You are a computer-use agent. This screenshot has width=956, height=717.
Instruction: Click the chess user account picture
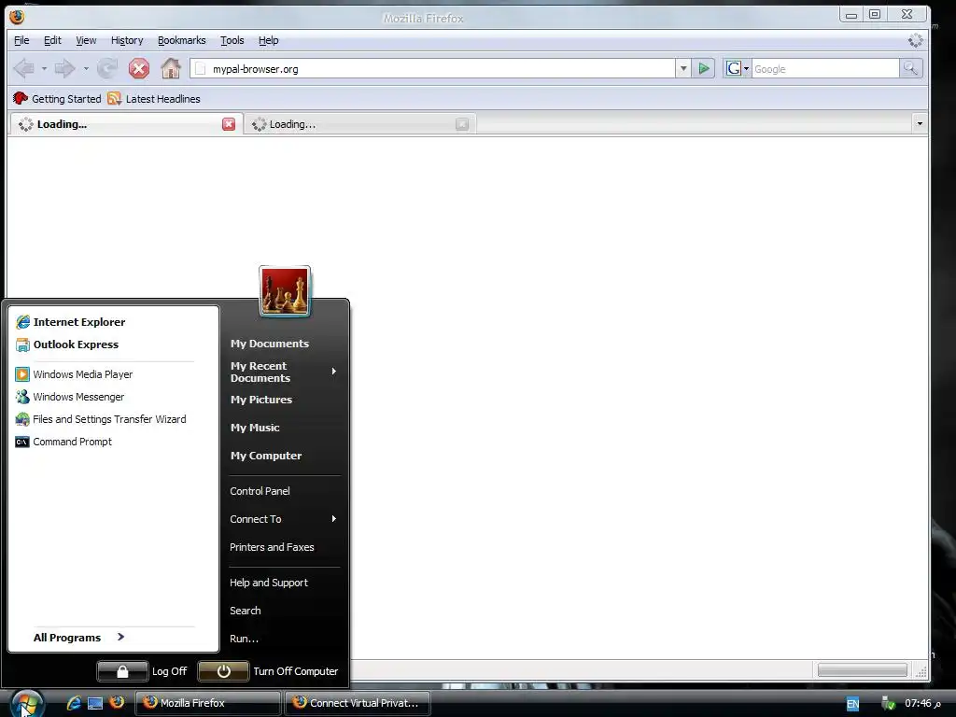[x=285, y=291]
